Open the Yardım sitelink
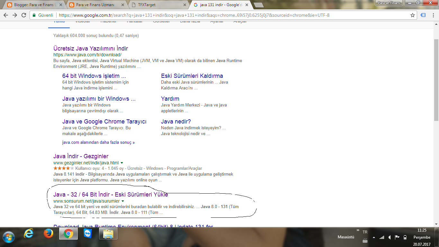This screenshot has height=247, width=439. click(170, 99)
